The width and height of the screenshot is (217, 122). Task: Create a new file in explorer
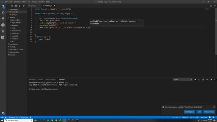(12, 6)
